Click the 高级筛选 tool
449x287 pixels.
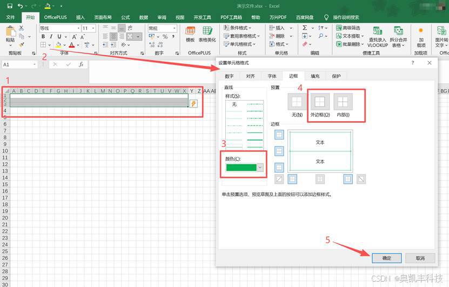348,28
